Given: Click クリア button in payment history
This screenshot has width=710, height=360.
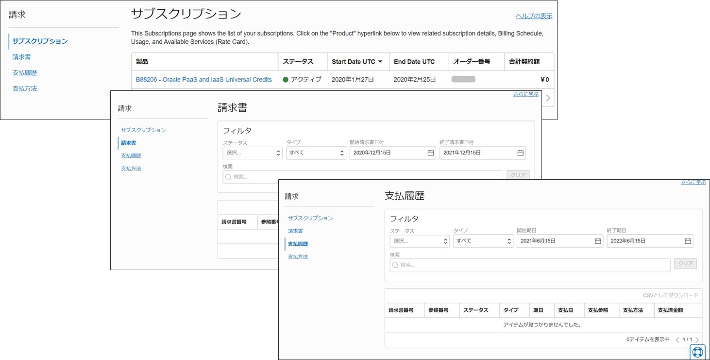Looking at the screenshot, I should click(x=685, y=263).
